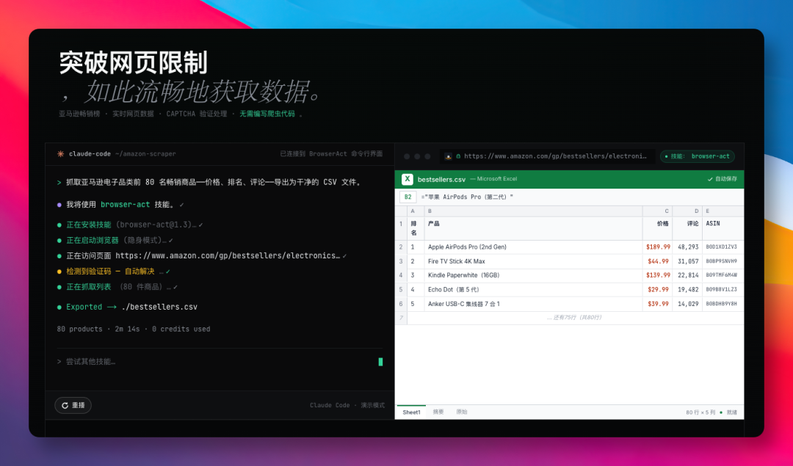793x466 pixels.
Task: Click the green terminal cursor block
Action: (380, 362)
